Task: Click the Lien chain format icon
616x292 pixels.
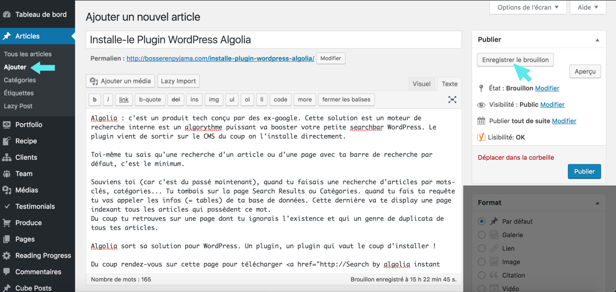Action: click(x=494, y=249)
